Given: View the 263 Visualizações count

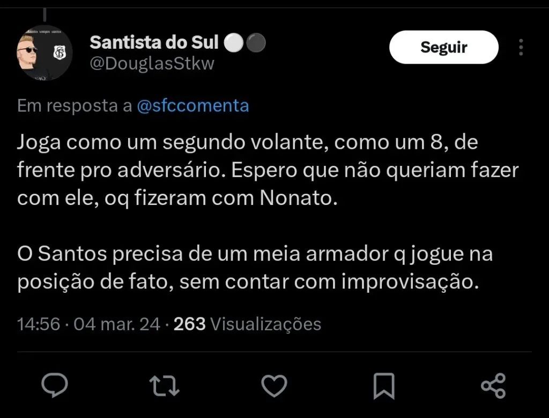Looking at the screenshot, I should (x=247, y=324).
